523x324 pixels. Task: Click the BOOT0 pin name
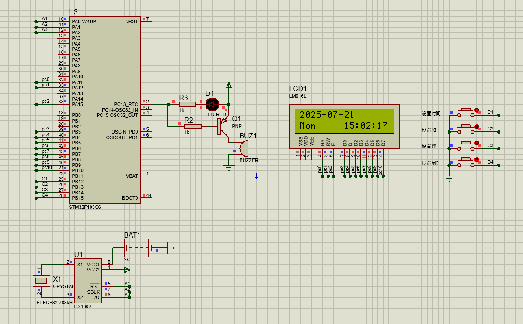tap(130, 198)
